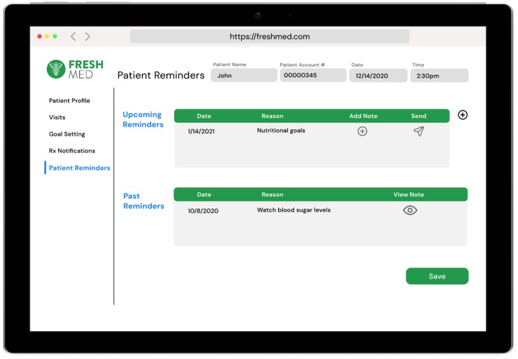Click the Time field showing 2:30pm
This screenshot has height=359, width=518.
click(x=440, y=75)
